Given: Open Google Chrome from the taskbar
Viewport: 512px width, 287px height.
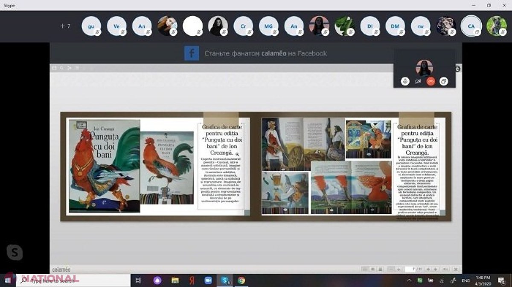Looking at the screenshot, I should click(x=241, y=280).
